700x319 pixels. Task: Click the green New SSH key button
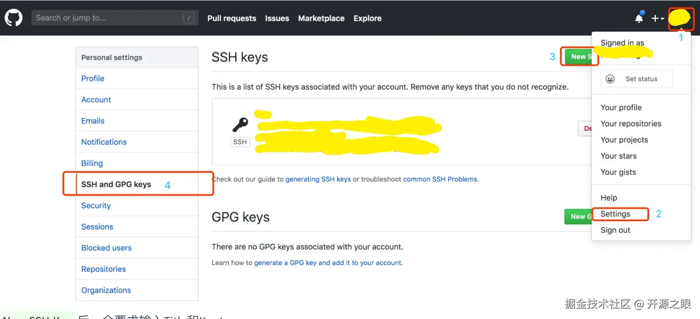click(x=579, y=57)
